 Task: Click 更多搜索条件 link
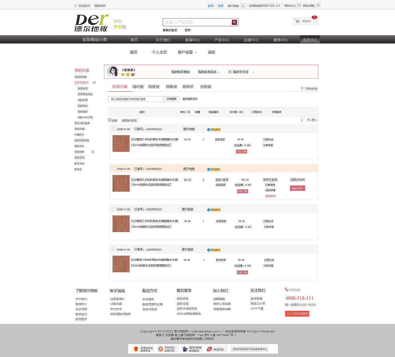coord(190,99)
